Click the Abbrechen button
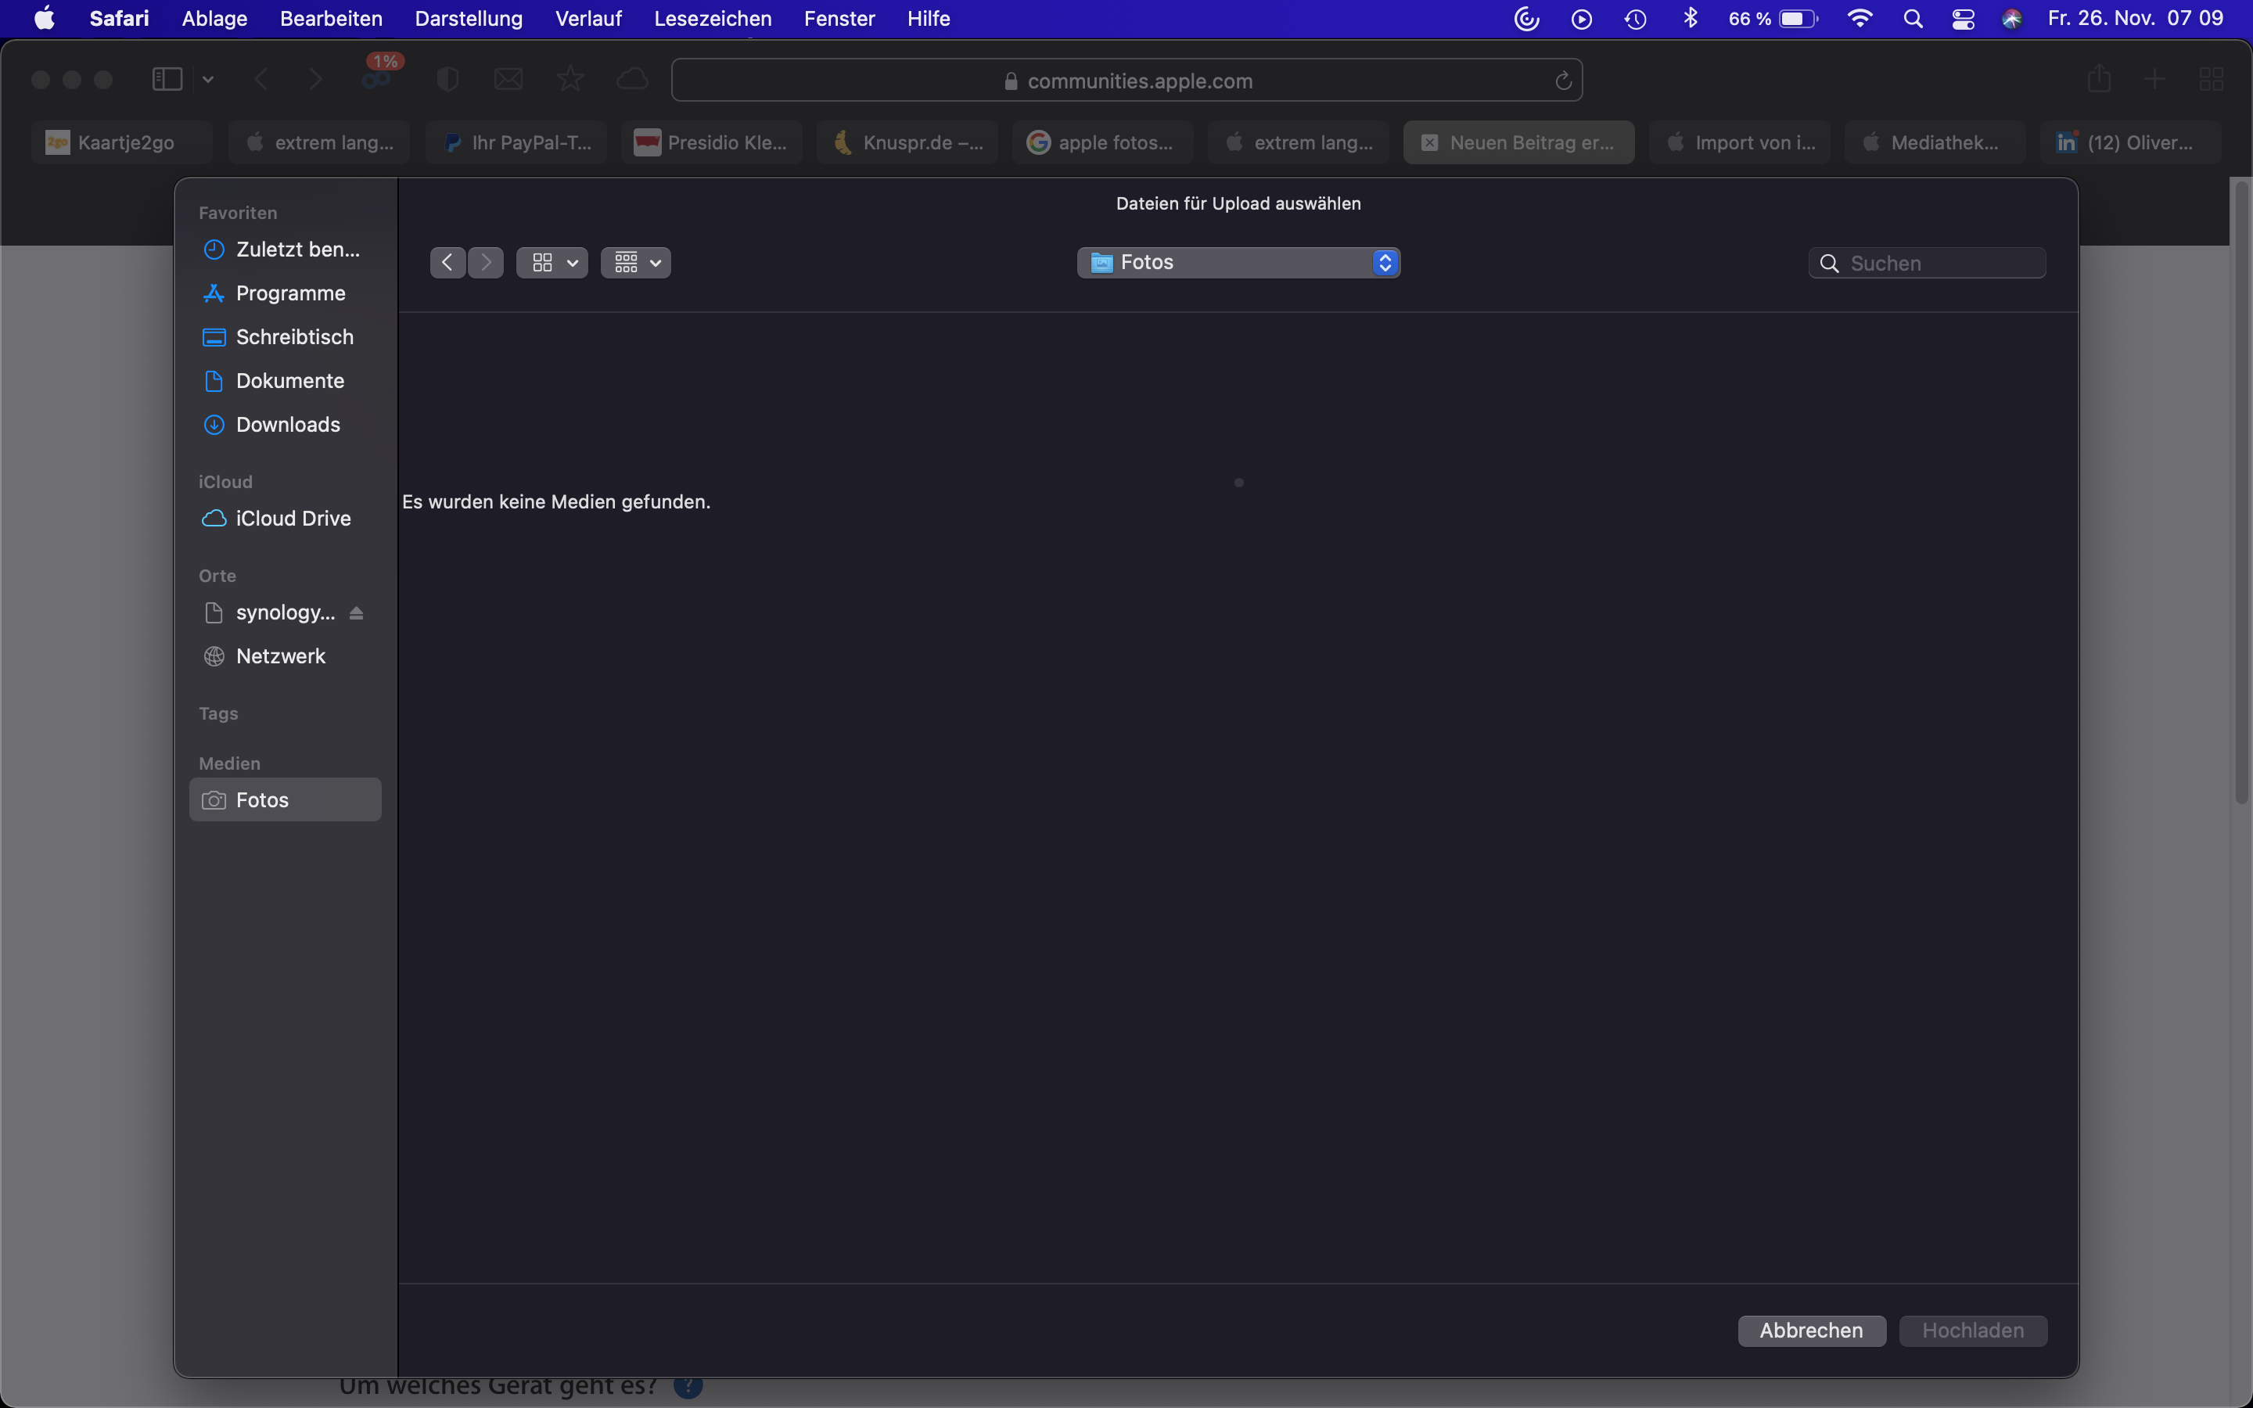 tap(1811, 1331)
